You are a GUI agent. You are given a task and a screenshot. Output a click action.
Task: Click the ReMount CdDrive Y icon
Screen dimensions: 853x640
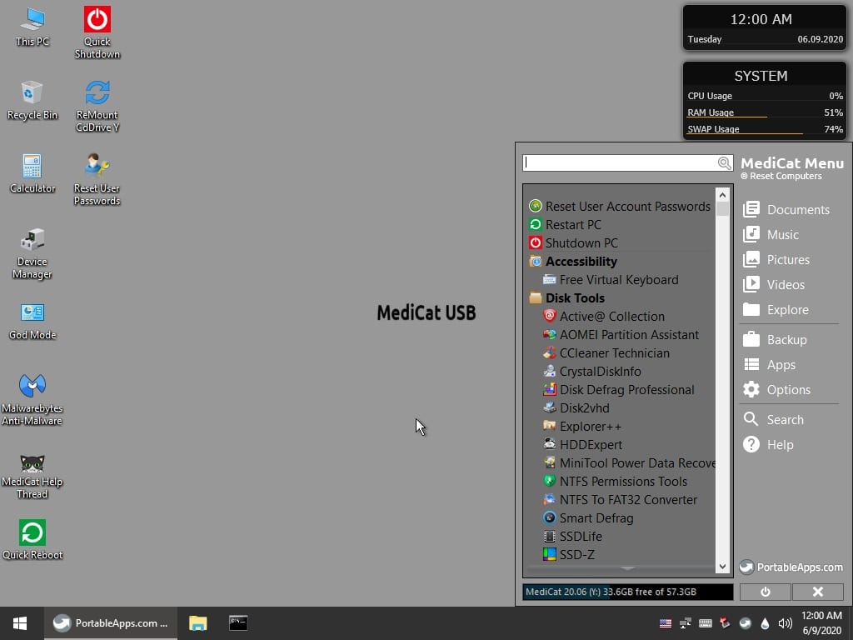tap(97, 106)
